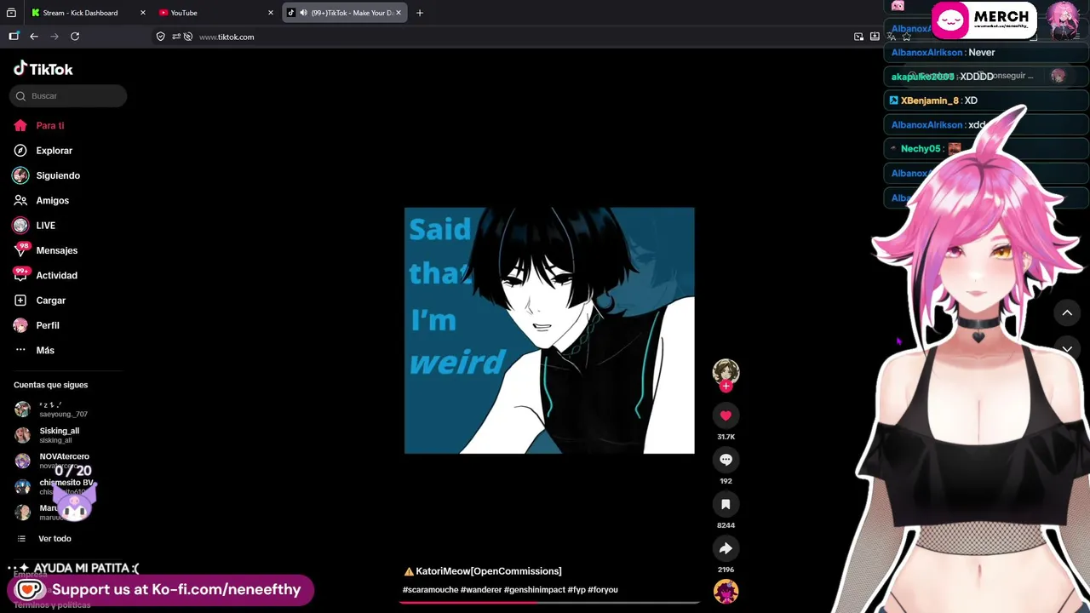The image size is (1090, 613).
Task: Close the YouTube tab
Action: (271, 13)
